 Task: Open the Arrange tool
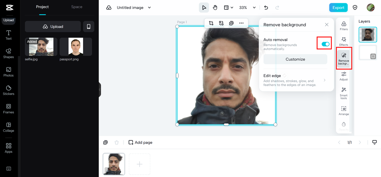(343, 111)
